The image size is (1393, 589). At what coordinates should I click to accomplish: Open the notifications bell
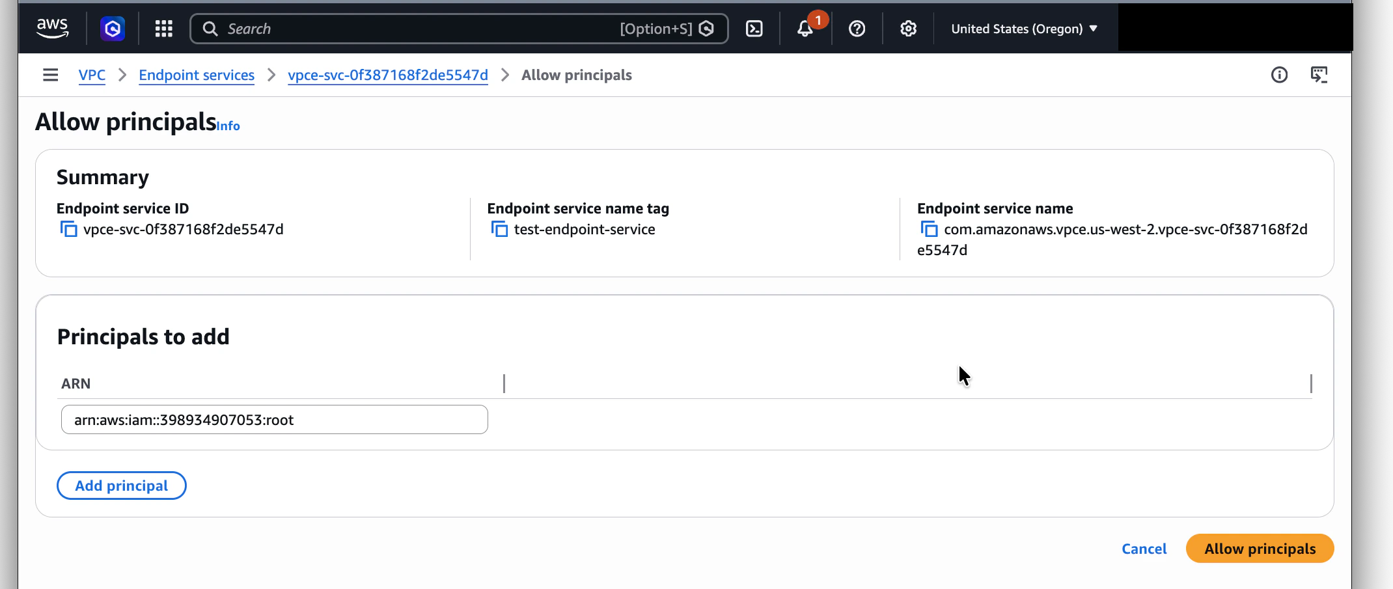point(806,29)
